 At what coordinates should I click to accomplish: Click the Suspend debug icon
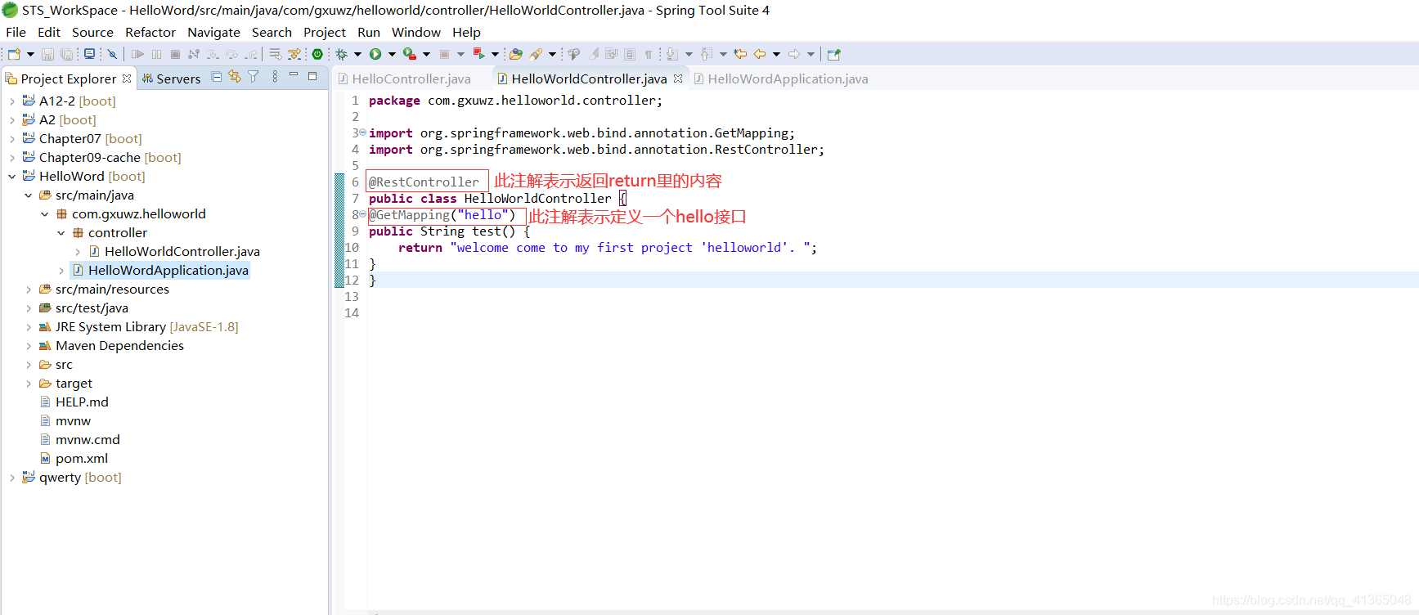[x=156, y=54]
